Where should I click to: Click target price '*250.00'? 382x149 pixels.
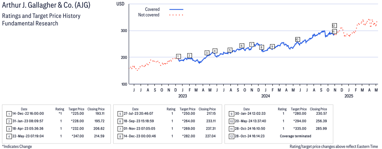pos(188,114)
